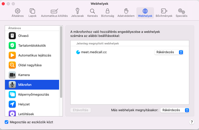Select Tartalomblokkolók shield icon
199x130 pixels.
(12, 45)
